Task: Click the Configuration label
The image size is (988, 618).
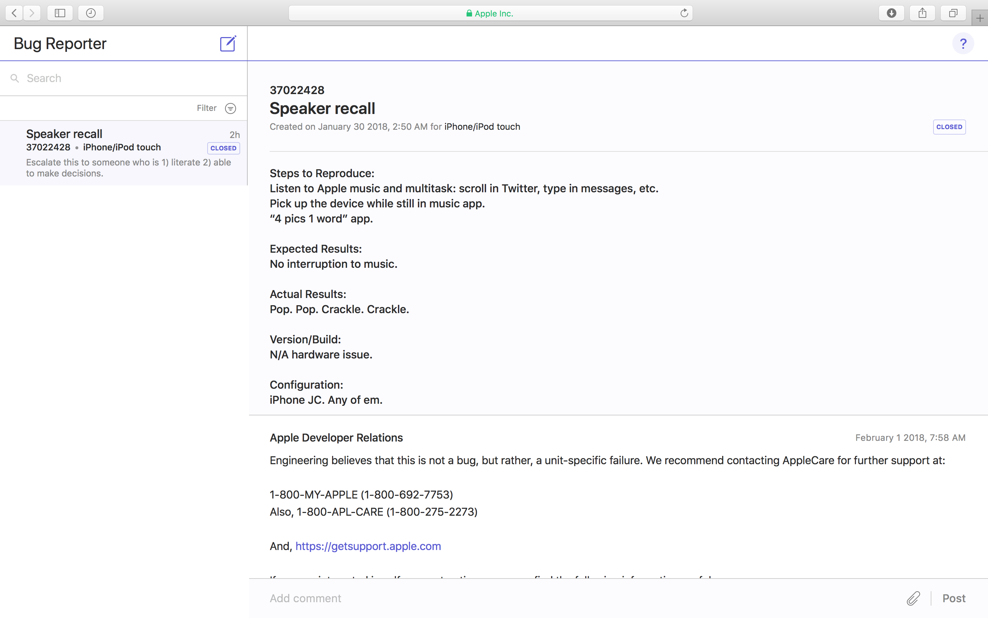Action: (306, 385)
